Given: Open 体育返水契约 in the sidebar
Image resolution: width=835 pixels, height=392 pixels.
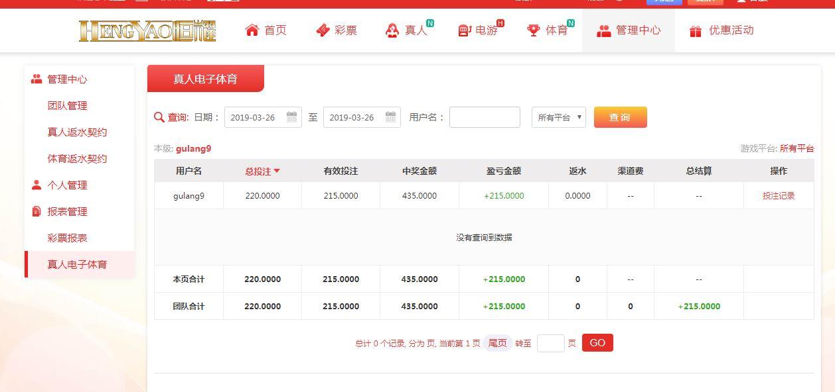Looking at the screenshot, I should (77, 159).
